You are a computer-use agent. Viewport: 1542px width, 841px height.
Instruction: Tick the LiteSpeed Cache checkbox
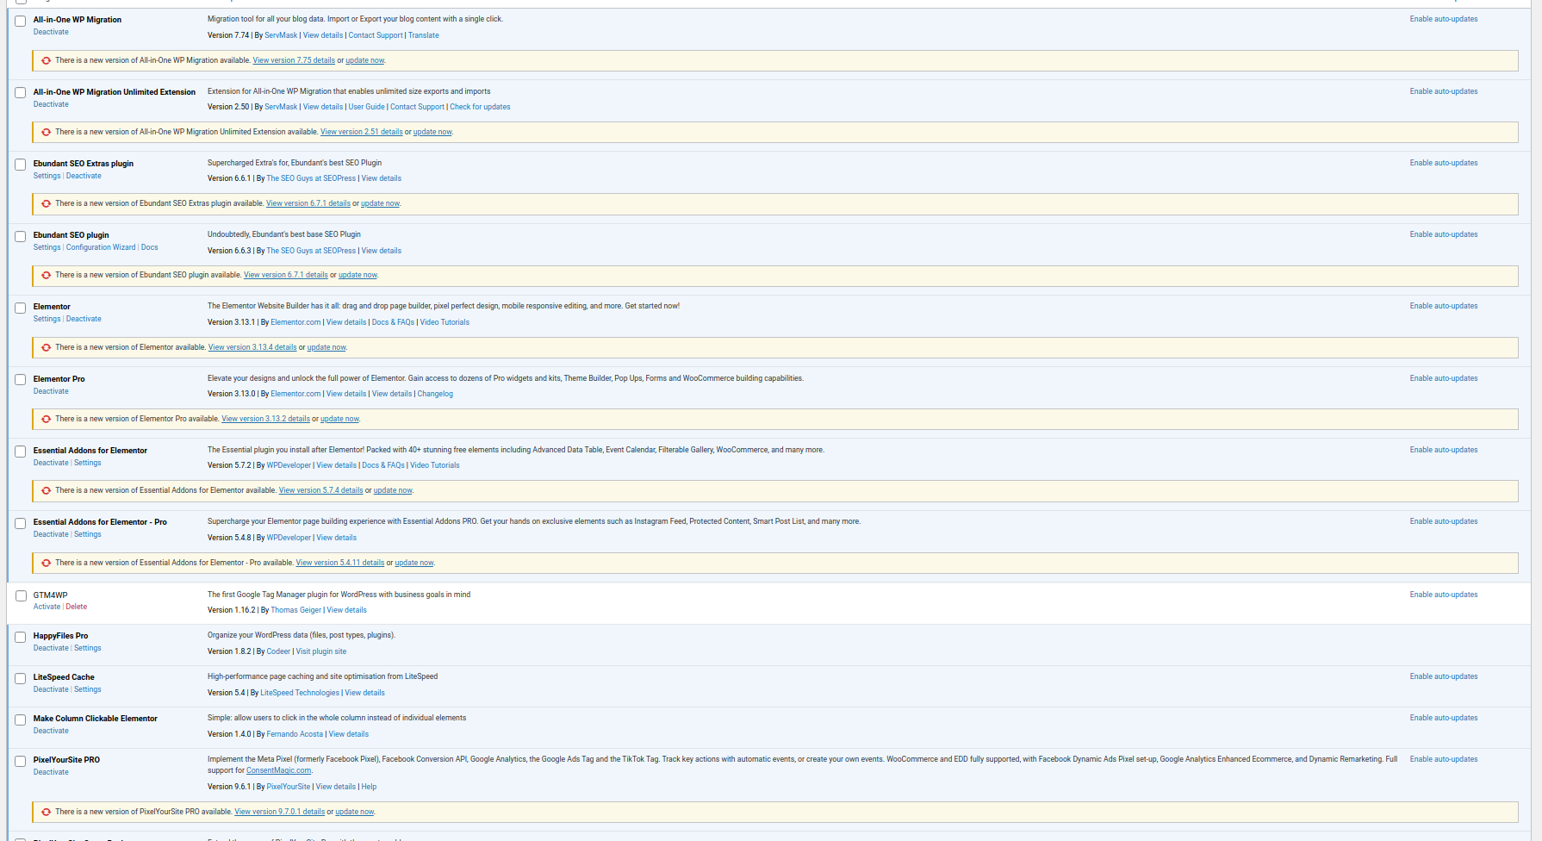(21, 678)
